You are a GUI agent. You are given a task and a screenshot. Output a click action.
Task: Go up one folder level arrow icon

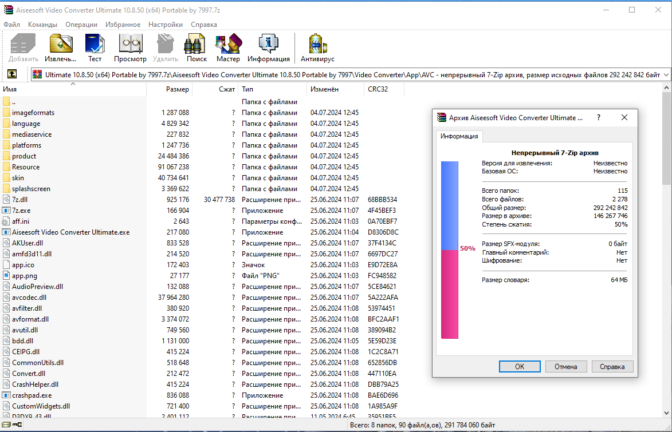[12, 74]
